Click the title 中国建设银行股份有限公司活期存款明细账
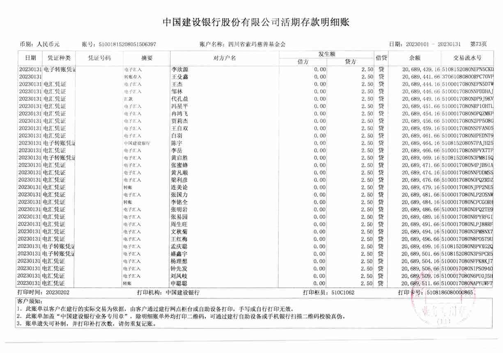 tap(256, 22)
